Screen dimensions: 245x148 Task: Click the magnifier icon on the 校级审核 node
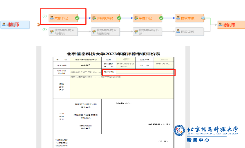pyautogui.click(x=203, y=18)
